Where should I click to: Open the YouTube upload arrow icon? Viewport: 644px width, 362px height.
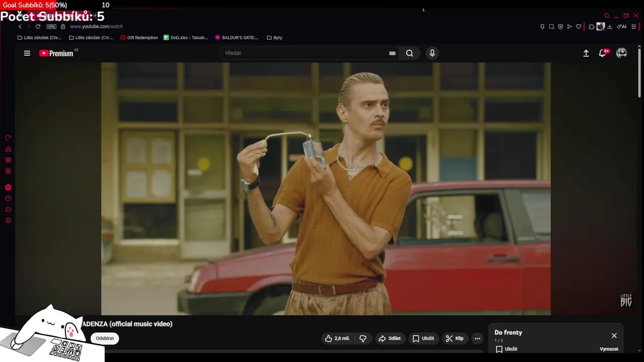point(586,53)
